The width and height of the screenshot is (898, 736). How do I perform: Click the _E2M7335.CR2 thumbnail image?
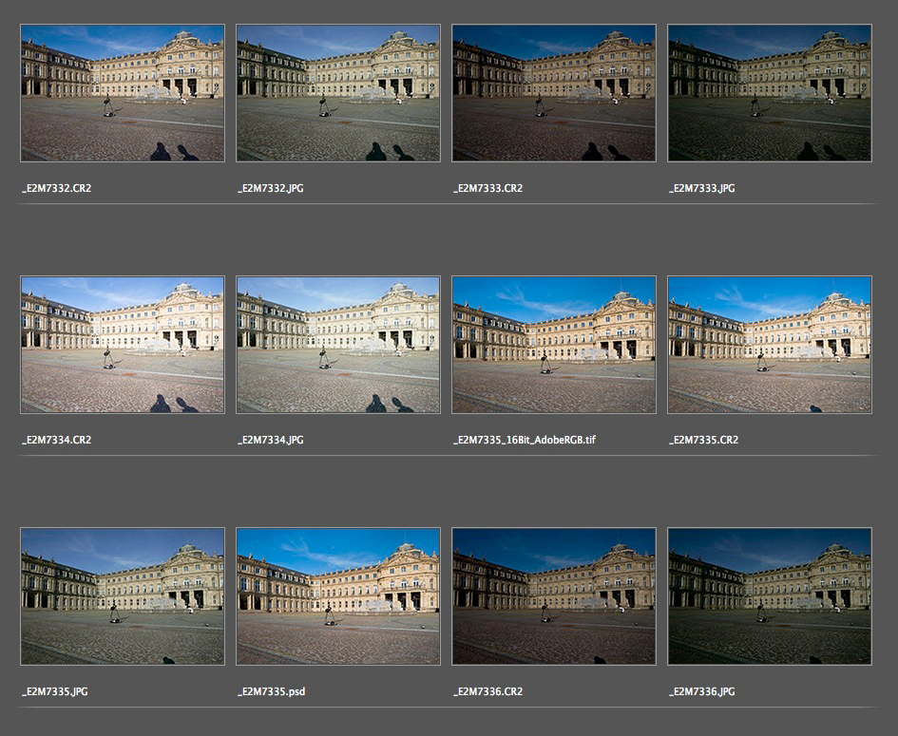click(x=770, y=345)
